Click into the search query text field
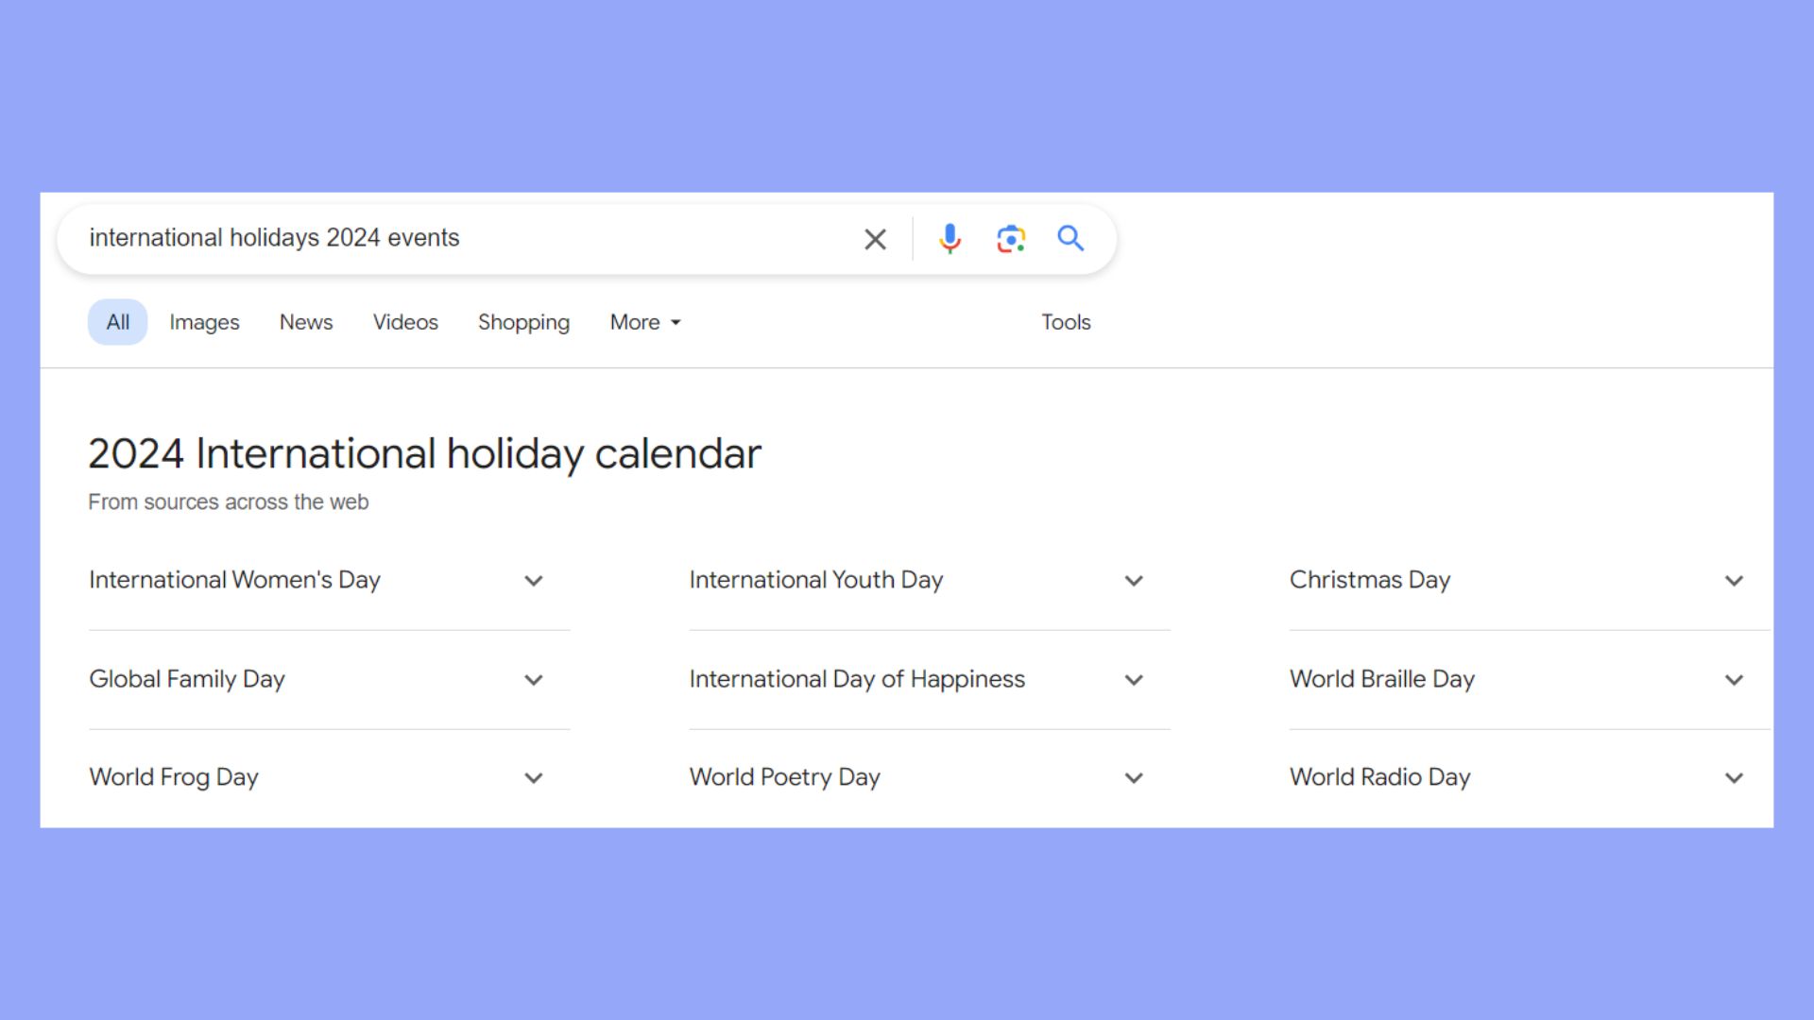The image size is (1814, 1020). (x=463, y=238)
